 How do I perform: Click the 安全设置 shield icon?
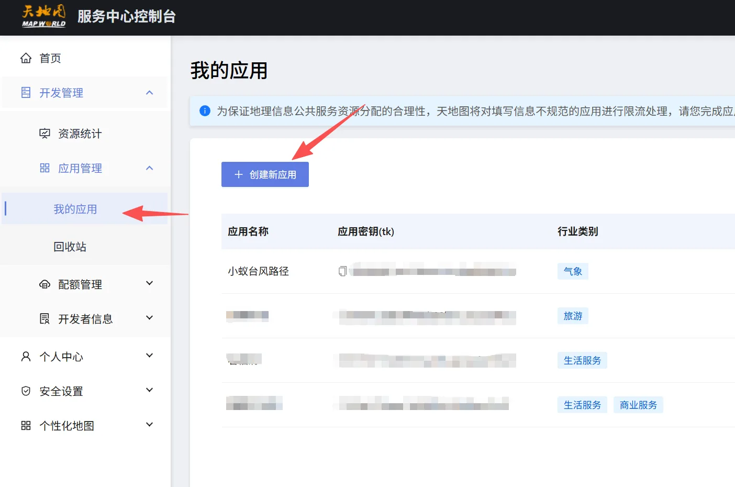pos(26,391)
